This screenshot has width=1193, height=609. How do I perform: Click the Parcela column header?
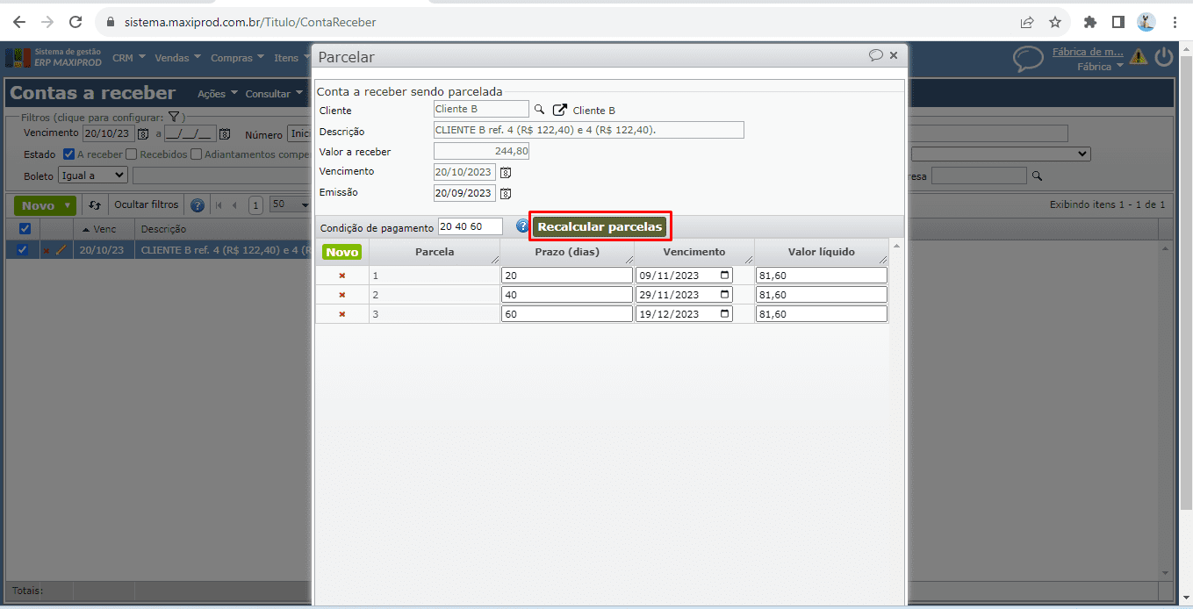pos(435,252)
